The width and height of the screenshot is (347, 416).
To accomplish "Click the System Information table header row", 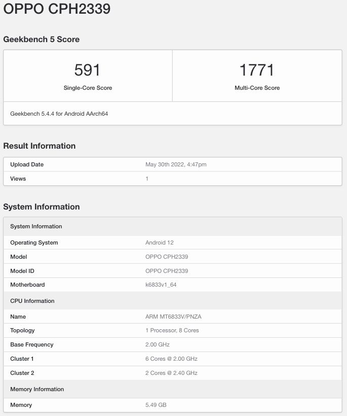I will (x=173, y=227).
